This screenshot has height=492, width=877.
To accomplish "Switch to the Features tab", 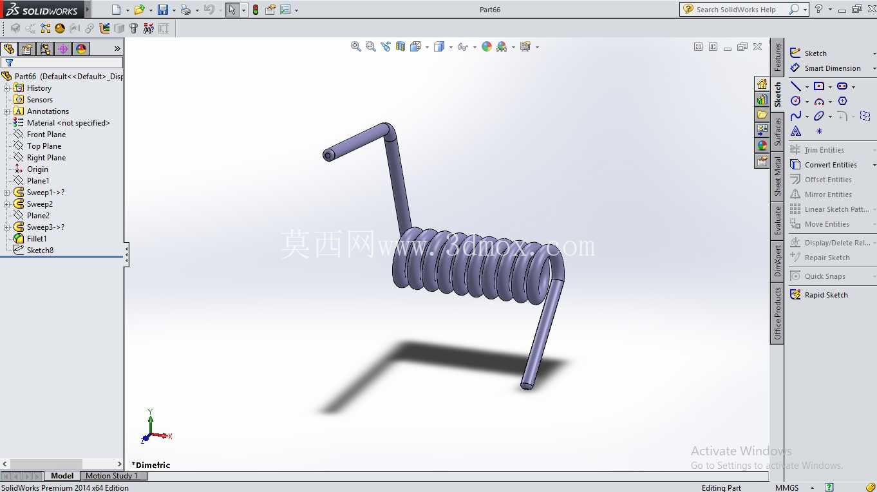I will (x=777, y=57).
